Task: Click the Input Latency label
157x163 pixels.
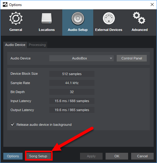Action: 21,101
